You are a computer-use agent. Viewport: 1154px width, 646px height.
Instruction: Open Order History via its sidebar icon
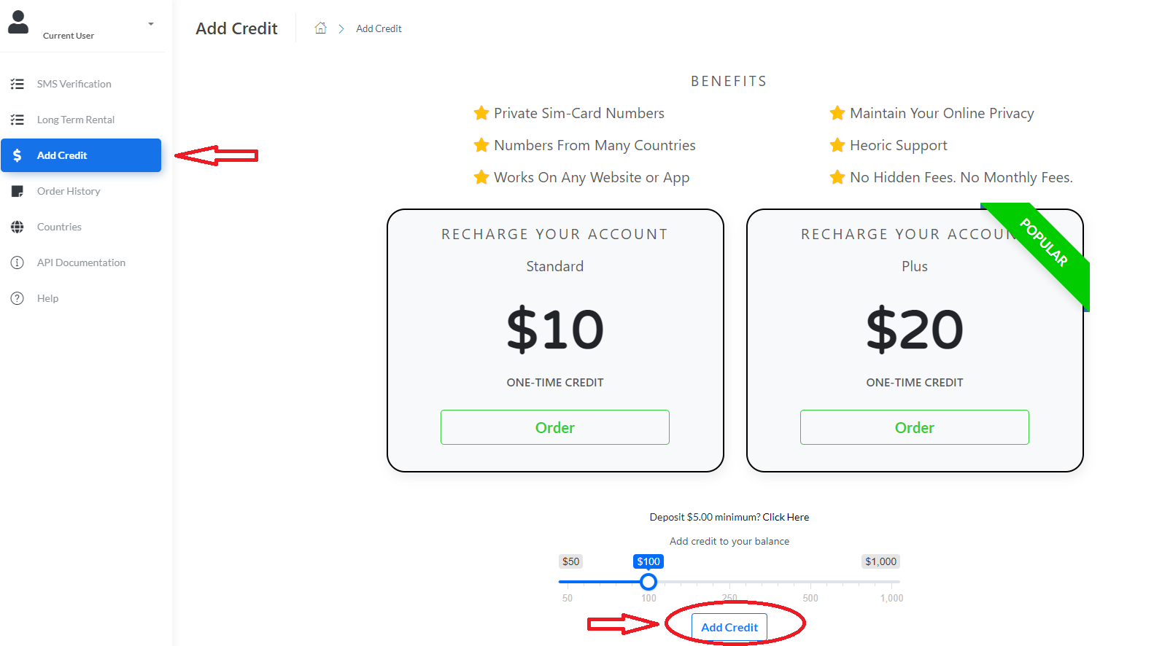pyautogui.click(x=18, y=191)
